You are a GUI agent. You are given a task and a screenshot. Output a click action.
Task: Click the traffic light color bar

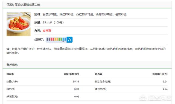click(56, 40)
